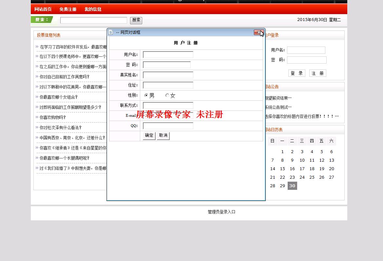Select the 女 gender radio button
Image resolution: width=383 pixels, height=261 pixels.
tap(167, 95)
